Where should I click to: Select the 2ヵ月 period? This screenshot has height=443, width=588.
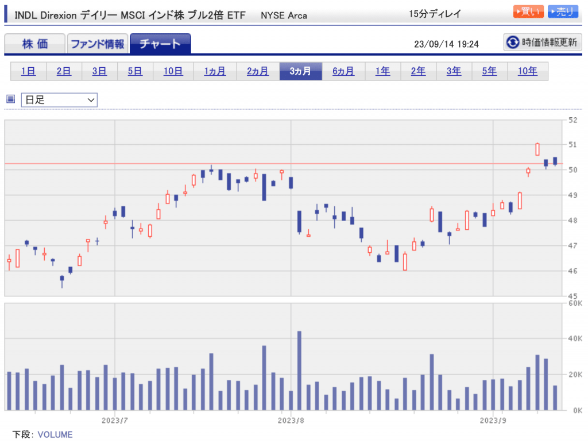[x=258, y=71]
